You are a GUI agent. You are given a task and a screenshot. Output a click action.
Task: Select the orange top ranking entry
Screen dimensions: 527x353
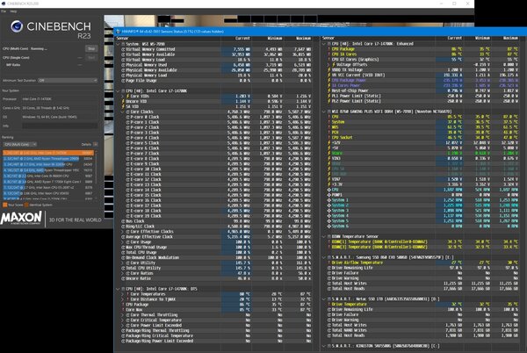click(48, 153)
